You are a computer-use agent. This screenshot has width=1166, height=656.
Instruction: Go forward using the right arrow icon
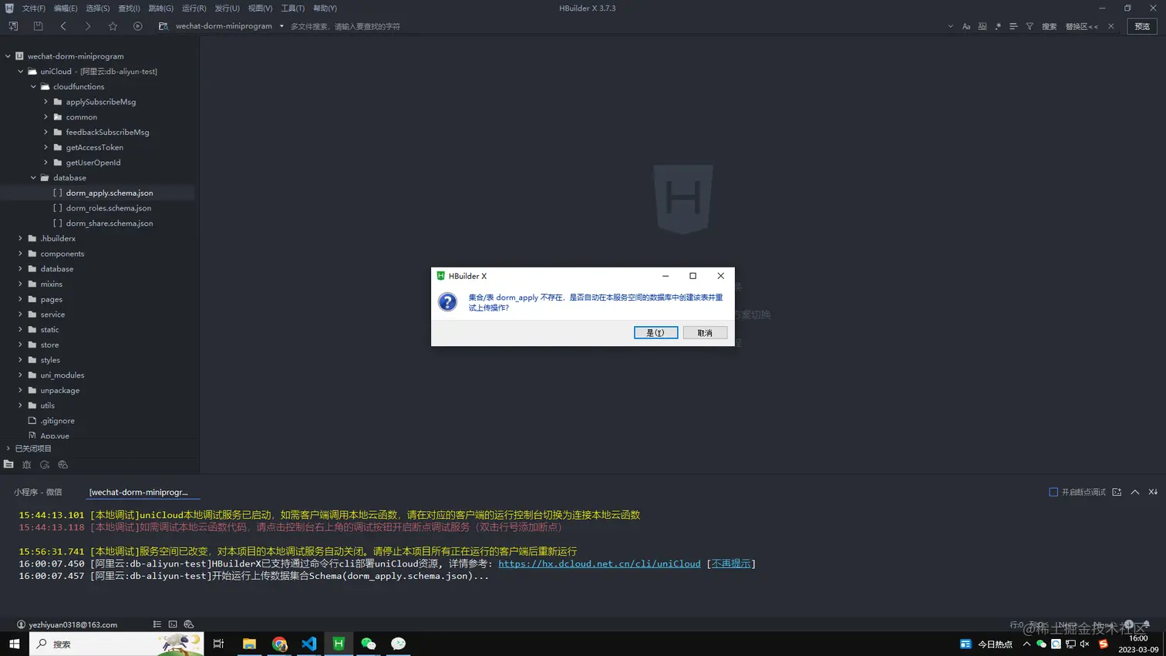click(88, 26)
